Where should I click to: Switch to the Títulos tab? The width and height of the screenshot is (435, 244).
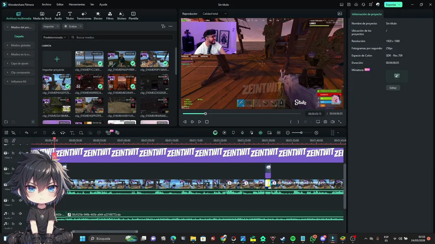pyautogui.click(x=70, y=16)
